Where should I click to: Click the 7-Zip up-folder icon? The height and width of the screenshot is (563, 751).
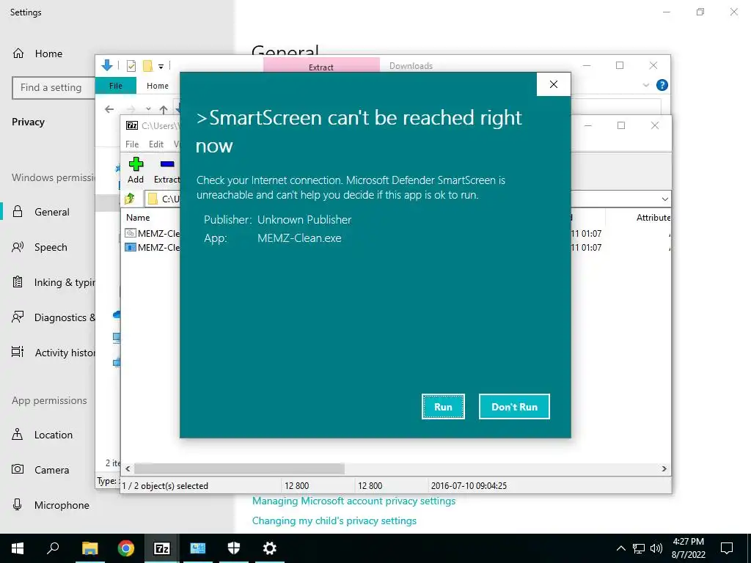click(x=130, y=198)
